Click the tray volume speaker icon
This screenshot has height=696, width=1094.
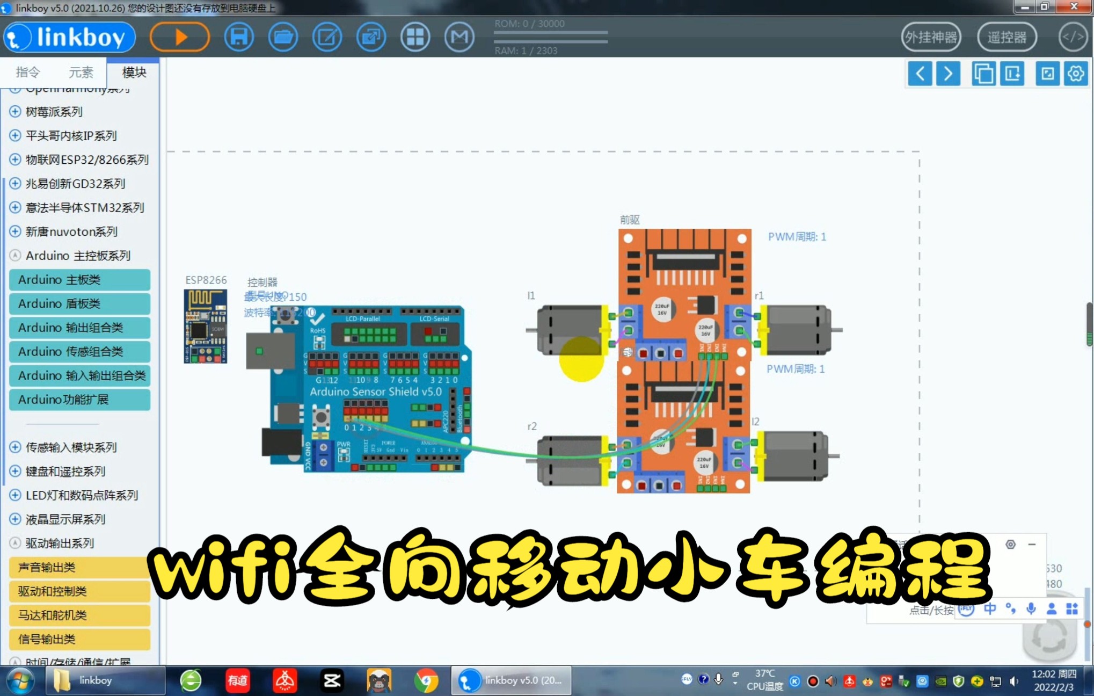pos(1013,682)
